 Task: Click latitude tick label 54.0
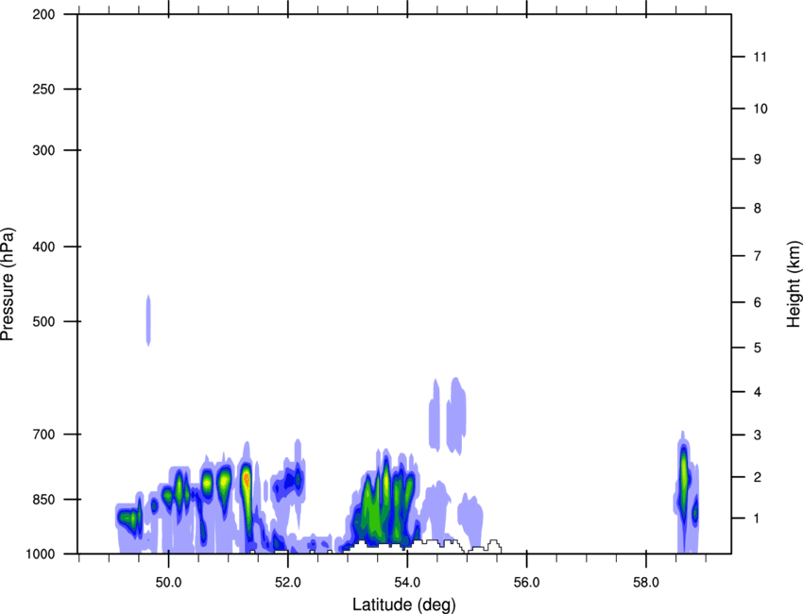(408, 583)
